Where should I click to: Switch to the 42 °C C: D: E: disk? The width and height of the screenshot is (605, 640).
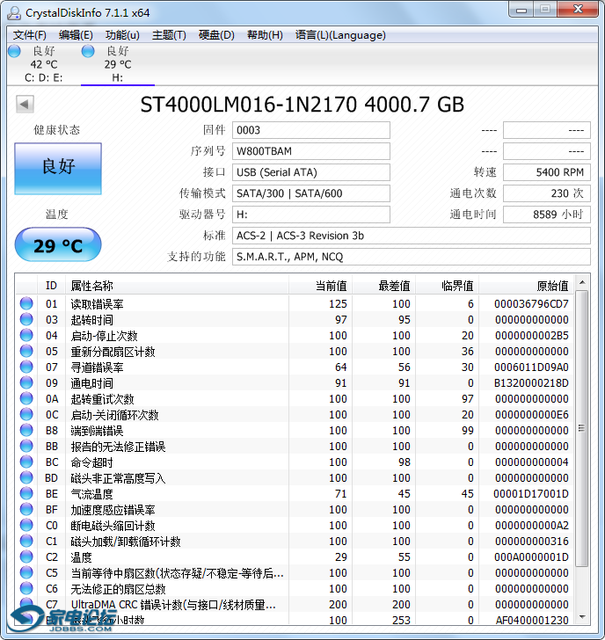(x=44, y=64)
